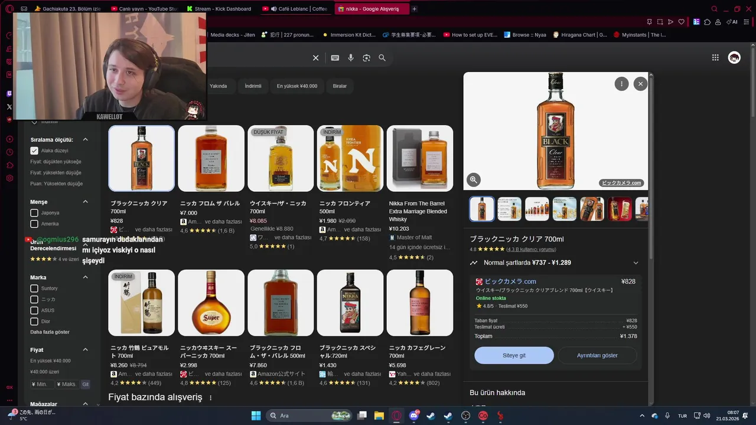The image size is (756, 425).
Task: Expand the Normal şartlarda price range
Action: click(x=636, y=263)
